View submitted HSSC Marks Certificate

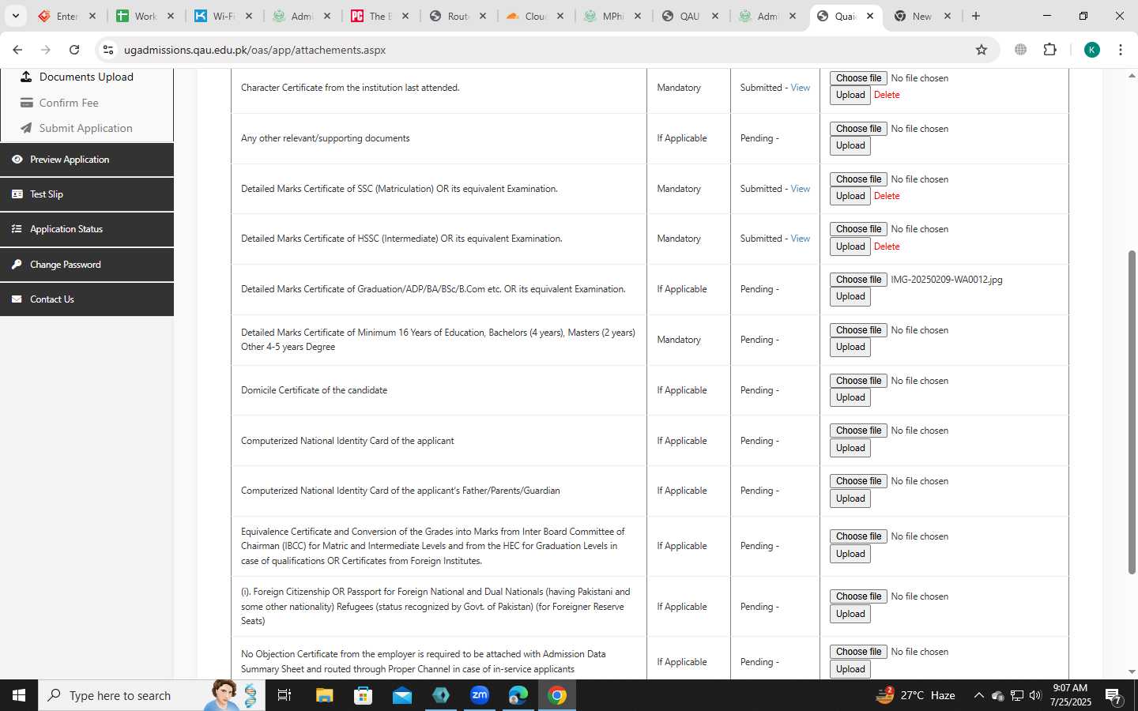click(x=801, y=239)
